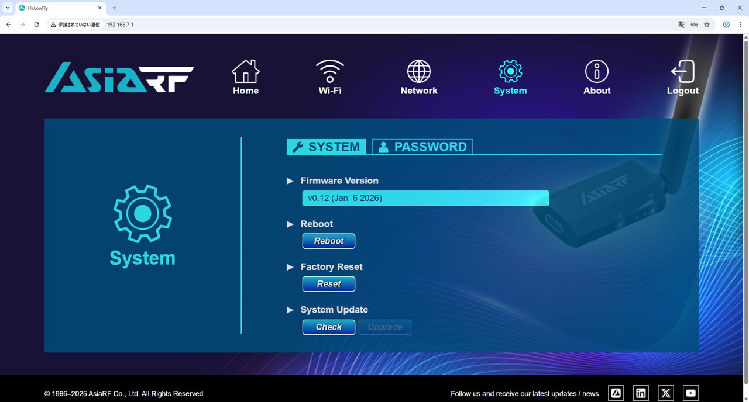Click the Firmware Version disclosure triangle
749x402 pixels.
click(x=290, y=181)
